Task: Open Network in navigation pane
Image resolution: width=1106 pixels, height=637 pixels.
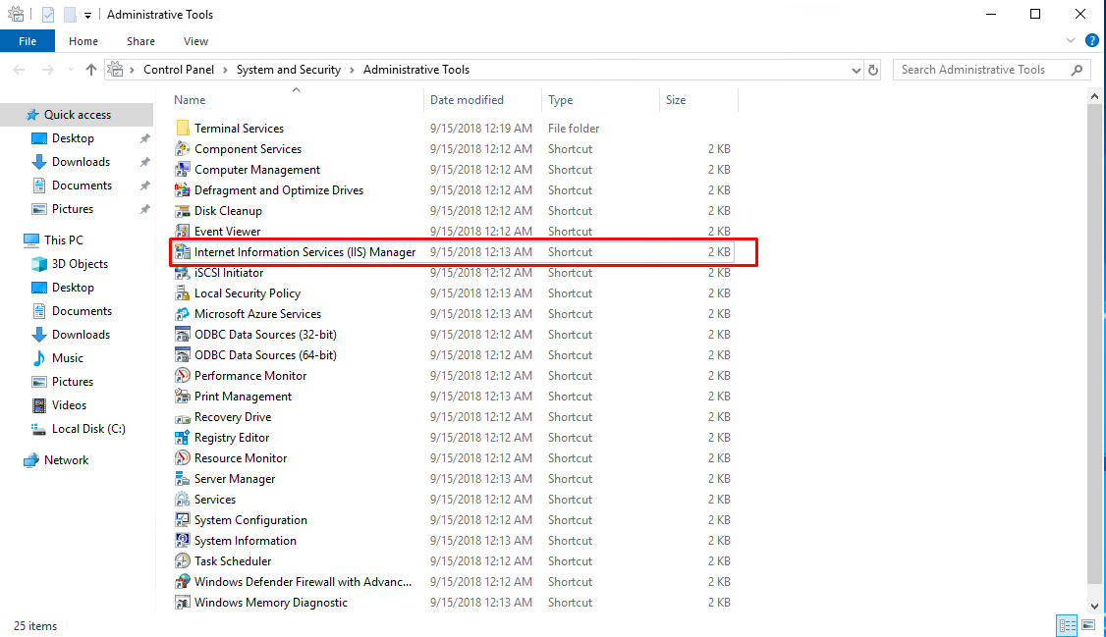Action: (x=67, y=460)
